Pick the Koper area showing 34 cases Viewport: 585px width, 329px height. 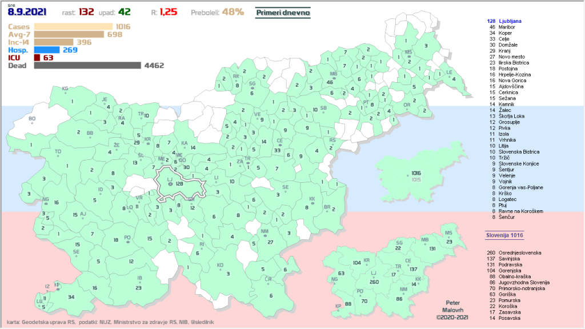coord(70,297)
